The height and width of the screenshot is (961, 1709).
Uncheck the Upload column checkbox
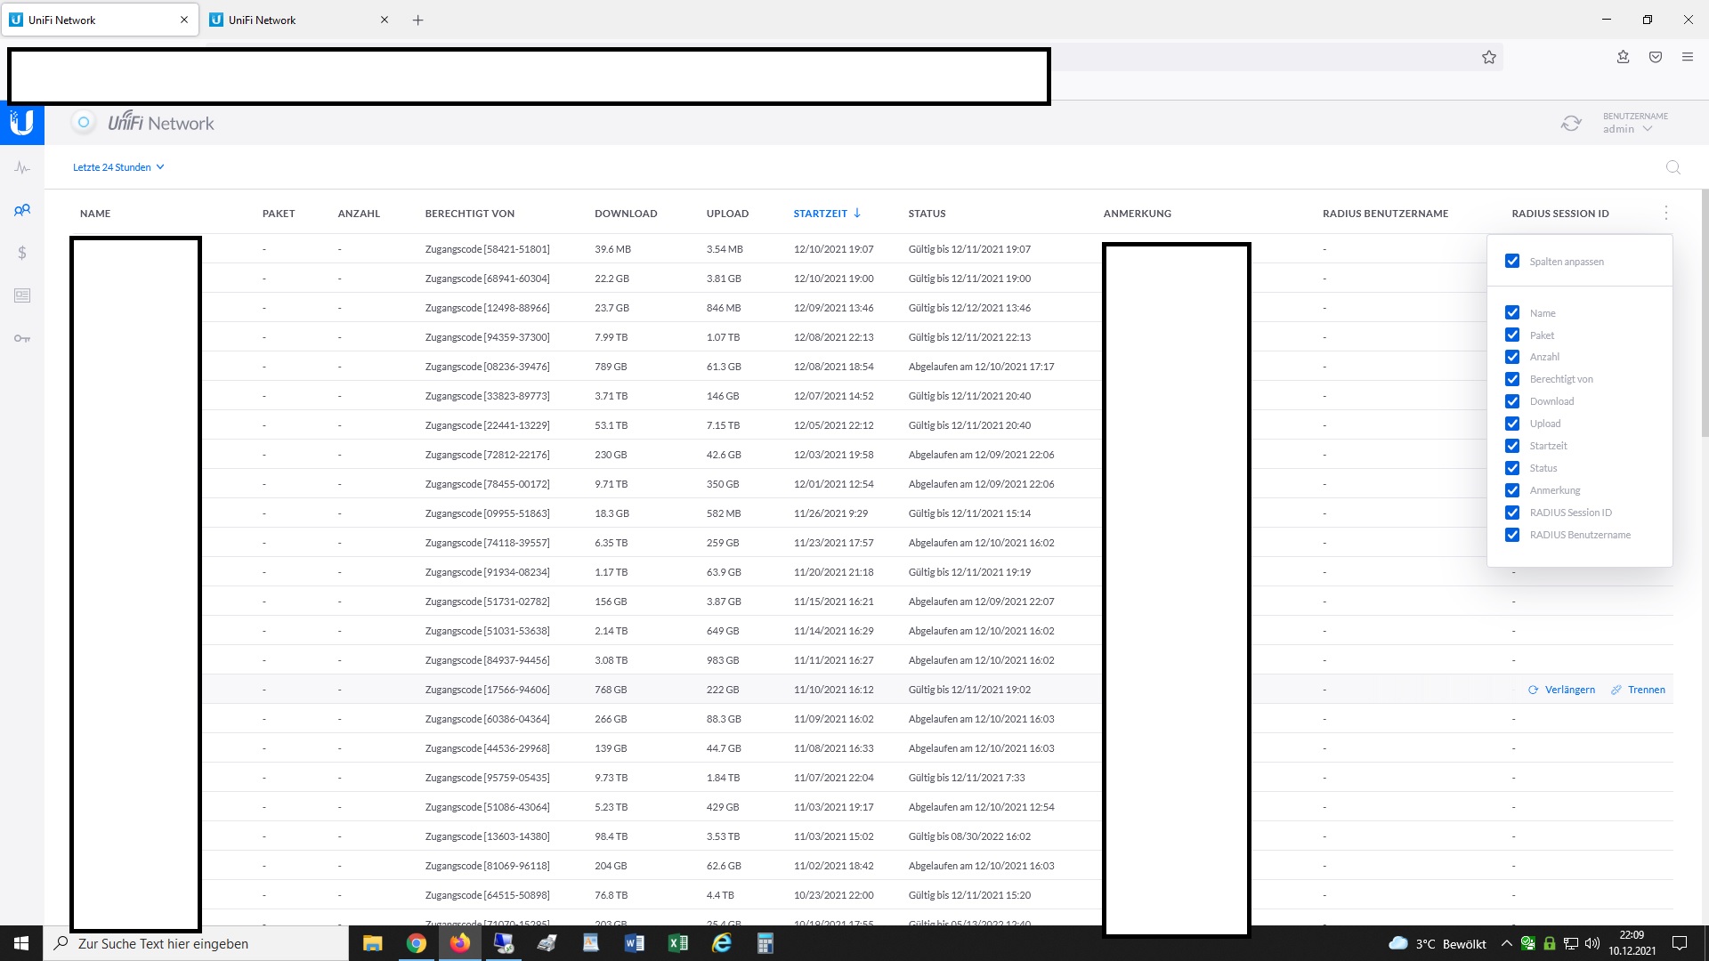(x=1512, y=424)
